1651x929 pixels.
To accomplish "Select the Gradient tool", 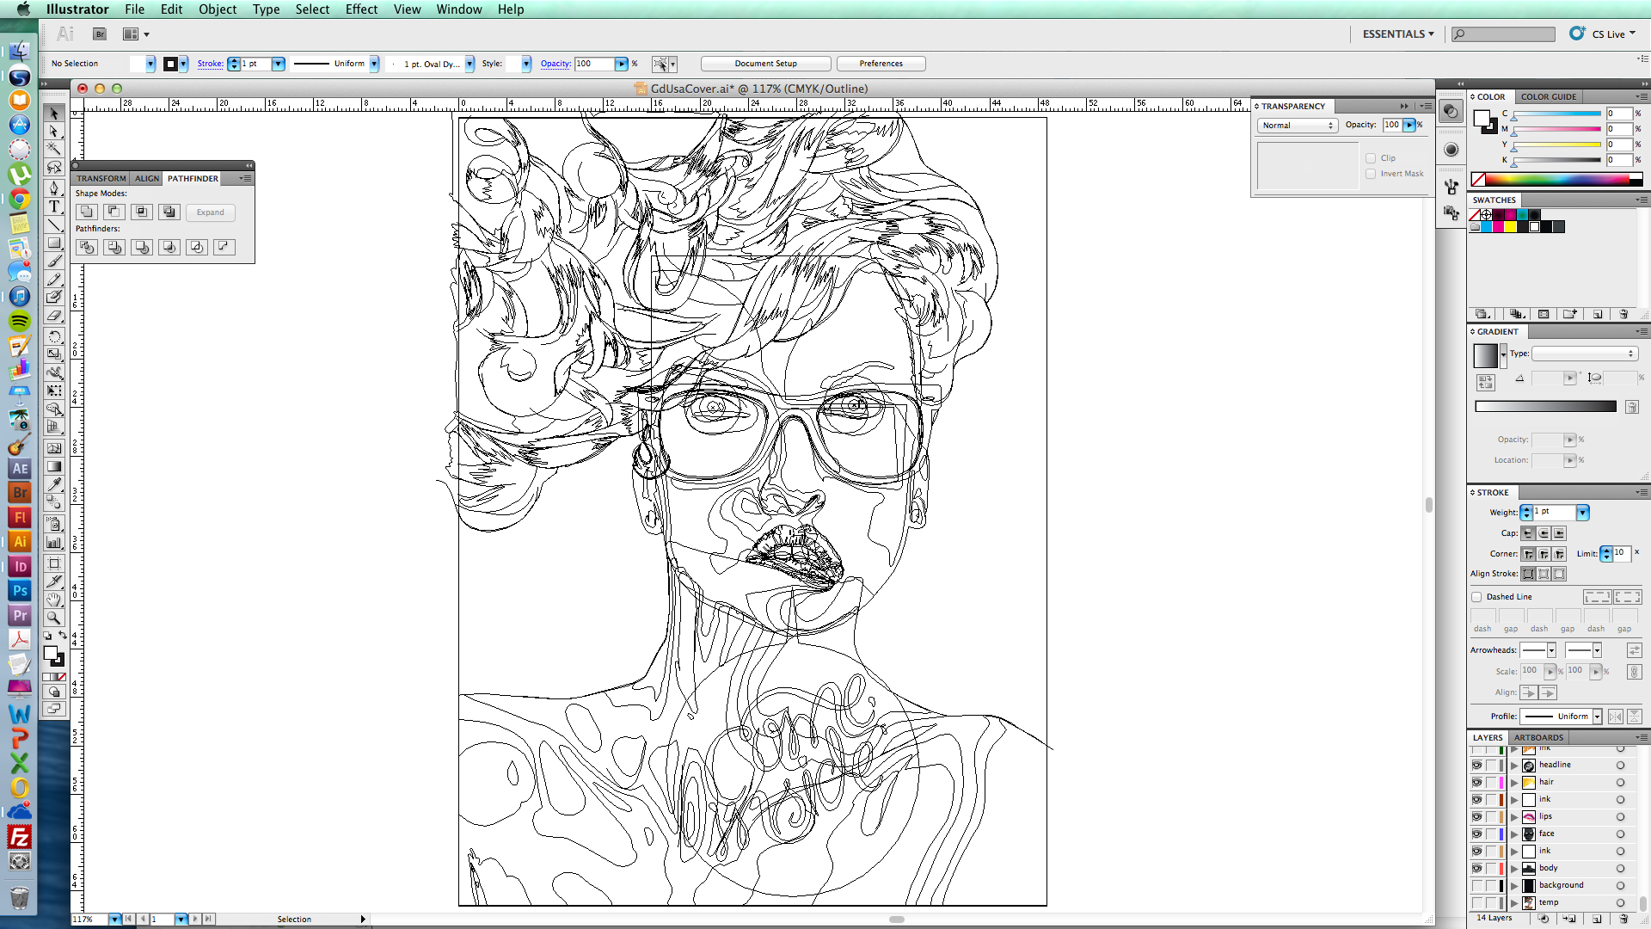I will point(54,466).
